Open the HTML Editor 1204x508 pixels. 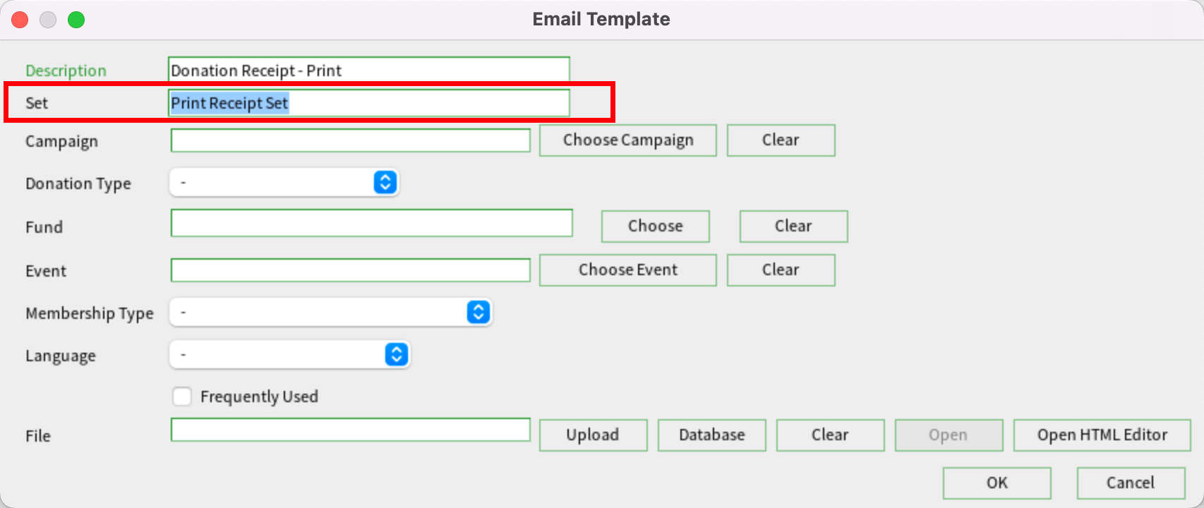click(x=1102, y=435)
